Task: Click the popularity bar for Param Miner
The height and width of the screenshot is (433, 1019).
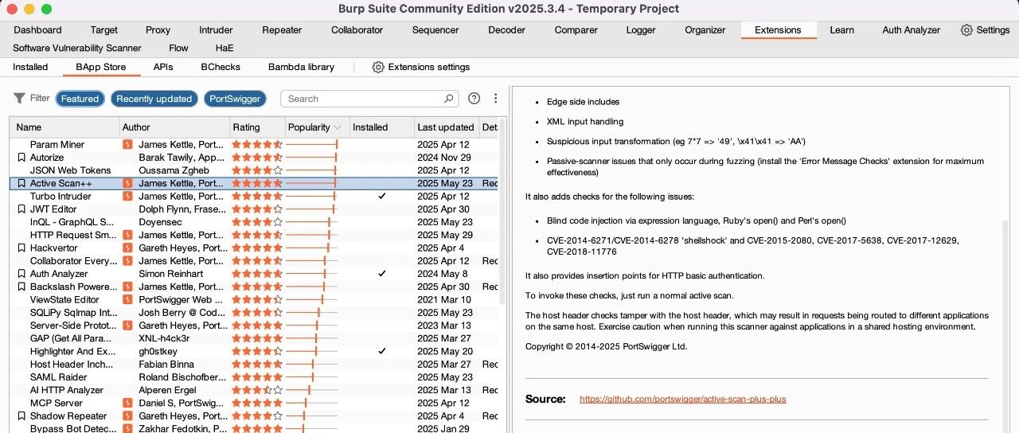Action: [311, 145]
